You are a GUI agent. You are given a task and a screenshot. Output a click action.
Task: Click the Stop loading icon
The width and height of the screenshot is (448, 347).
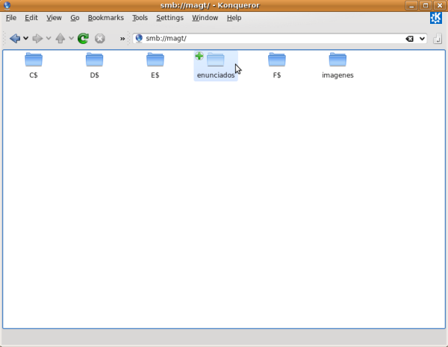[99, 38]
